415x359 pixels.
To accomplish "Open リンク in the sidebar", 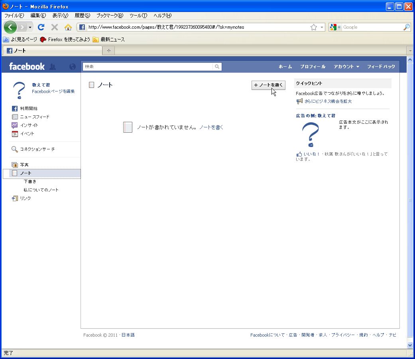I will (21, 198).
